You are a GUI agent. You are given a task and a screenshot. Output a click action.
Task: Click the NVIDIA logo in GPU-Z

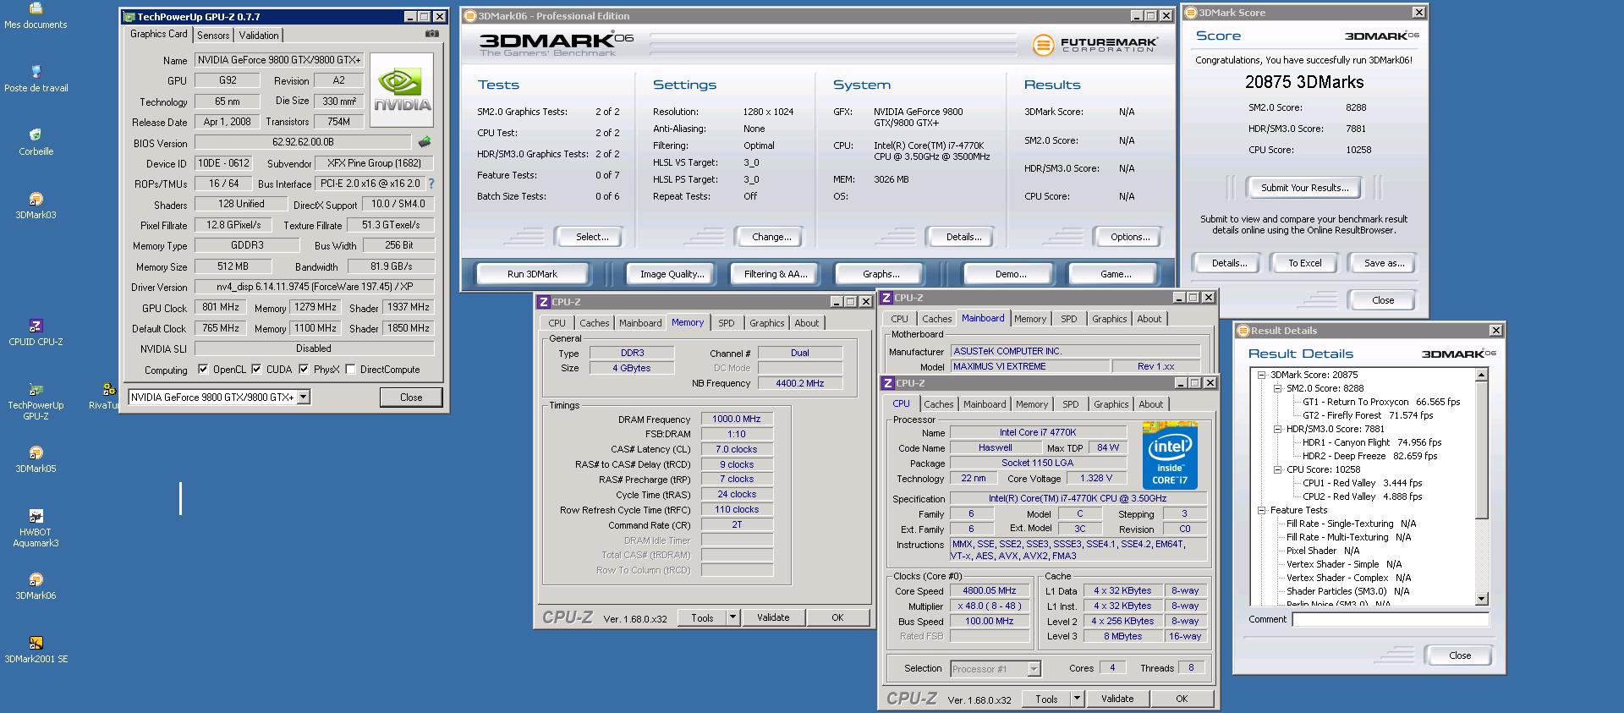coord(403,90)
